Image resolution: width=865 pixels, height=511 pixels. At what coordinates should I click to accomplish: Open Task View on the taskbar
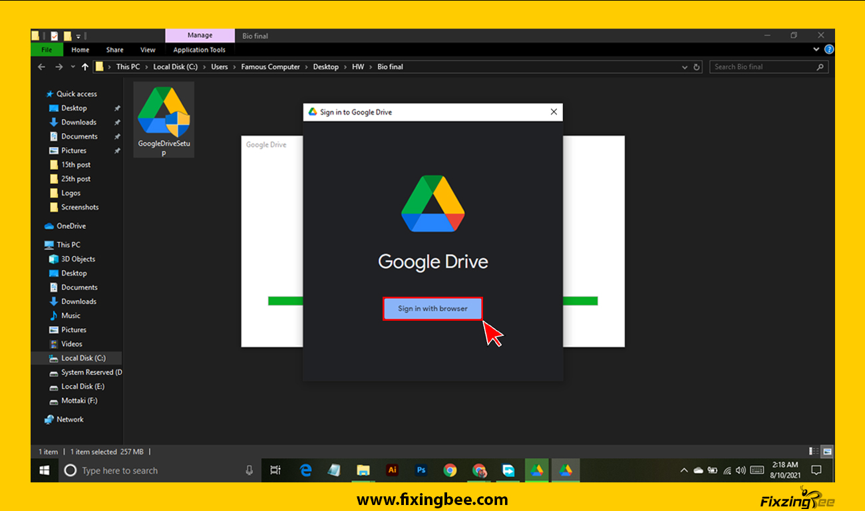pos(275,470)
